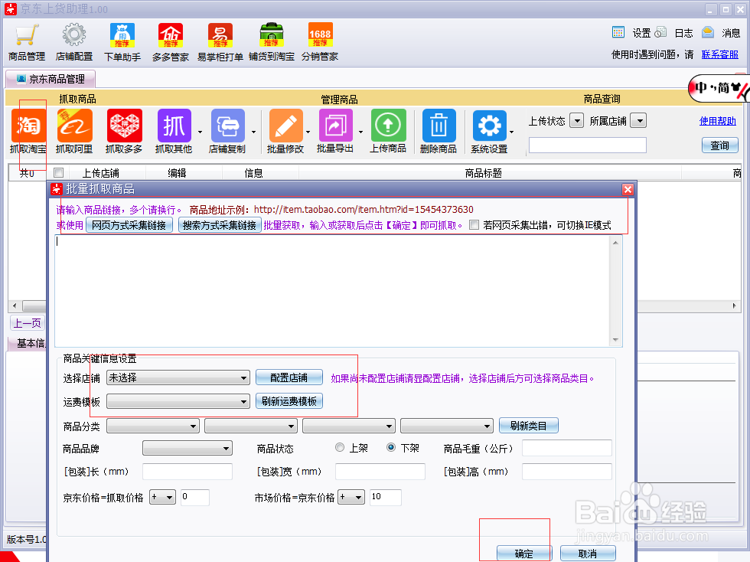
Task: Check the select-all box beside 上传店铺
Action: click(x=58, y=173)
